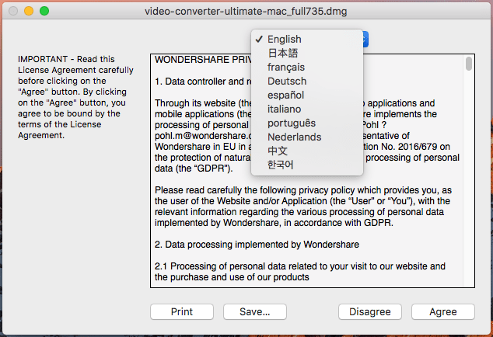Screen dimensions: 493x337
Task: Minimize window using yellow button
Action: (x=29, y=11)
